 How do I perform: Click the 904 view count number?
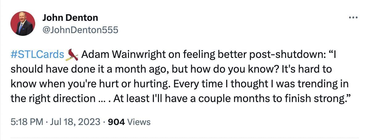pyautogui.click(x=117, y=122)
